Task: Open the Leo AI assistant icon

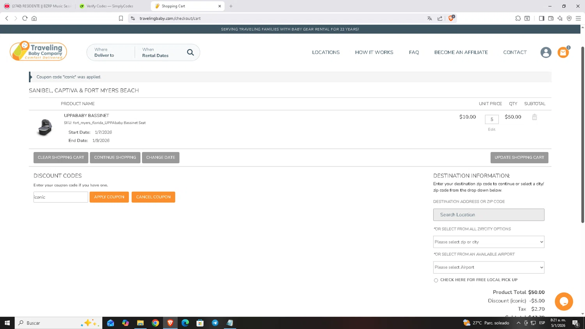Action: 560,18
